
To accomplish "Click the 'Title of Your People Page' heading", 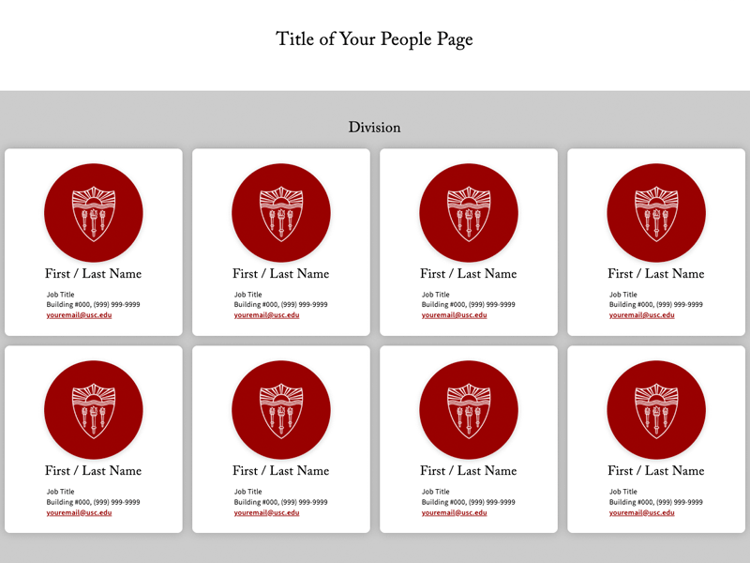I will click(374, 39).
